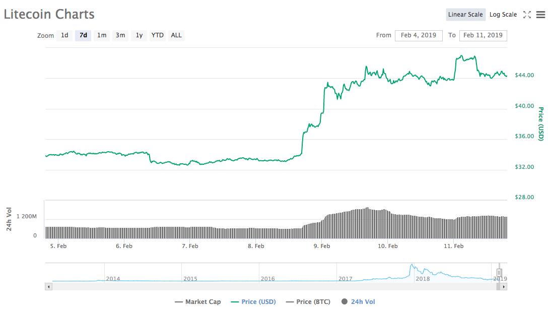Click the 9. Feb date label
The image size is (548, 309).
click(321, 246)
